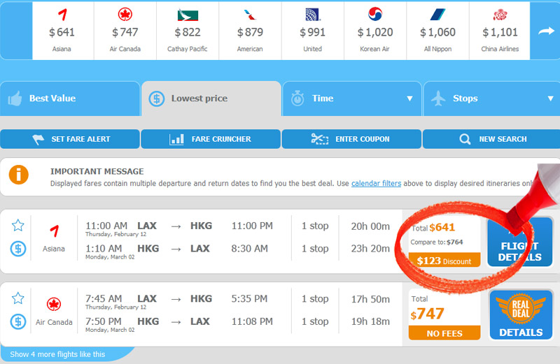The image size is (560, 364).
Task: Open the Fare Cruncher
Action: 211,139
